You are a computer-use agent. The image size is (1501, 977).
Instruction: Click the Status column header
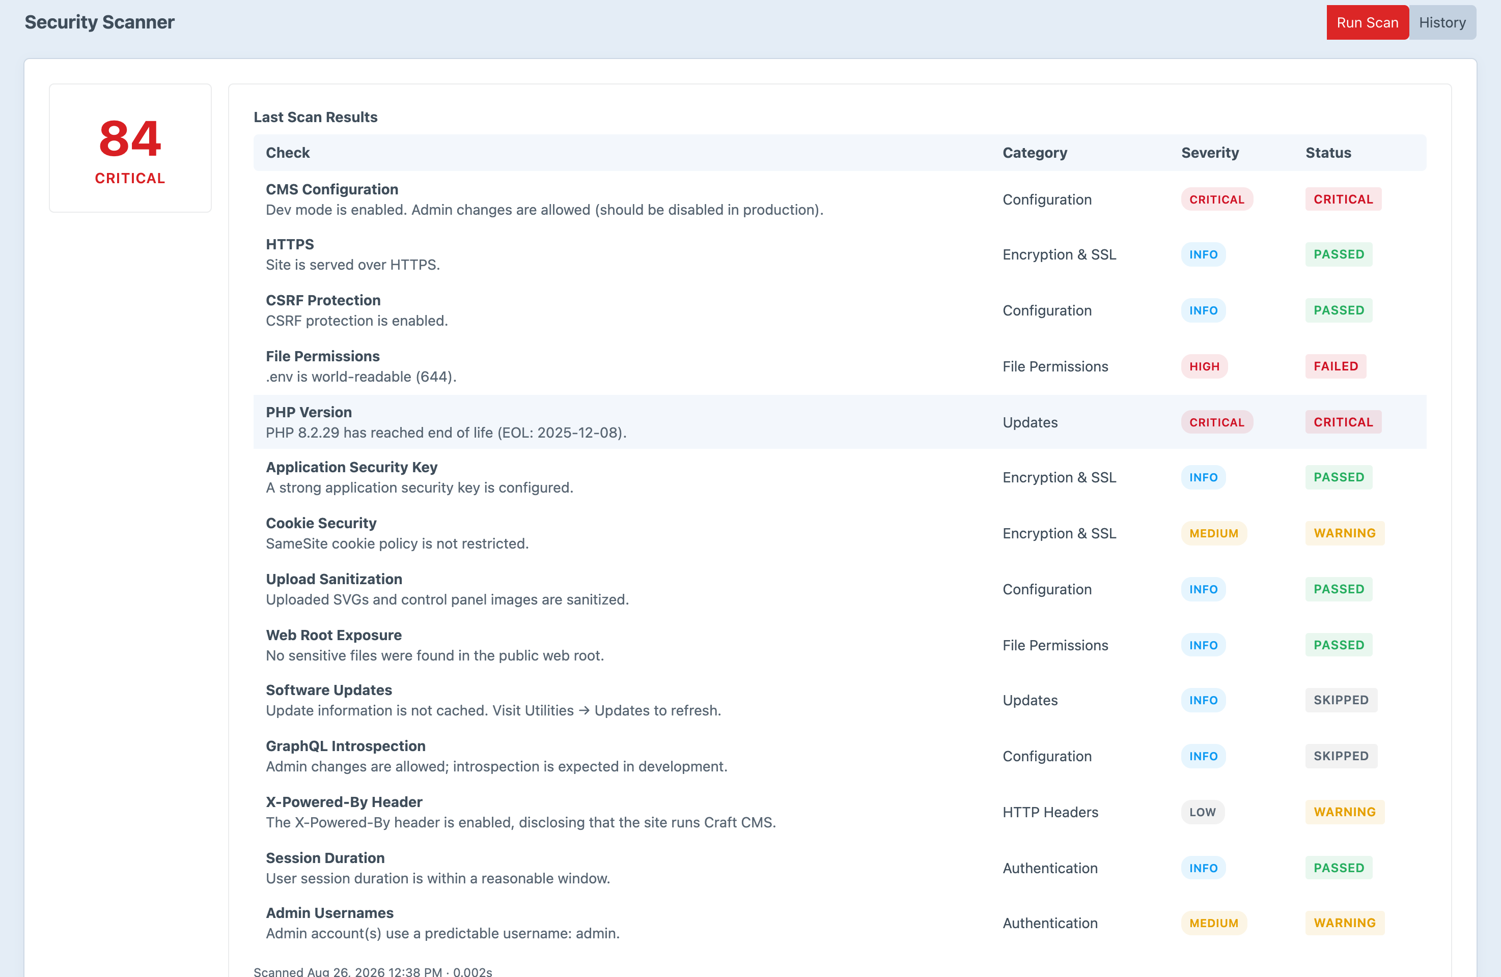[1327, 153]
